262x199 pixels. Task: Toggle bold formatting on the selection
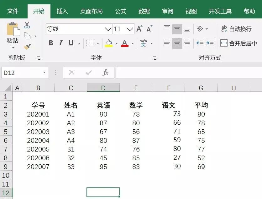coord(51,43)
